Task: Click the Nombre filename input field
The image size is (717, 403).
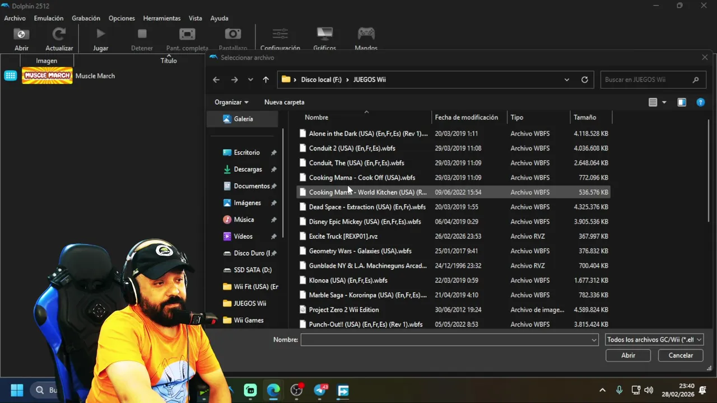Action: point(449,340)
